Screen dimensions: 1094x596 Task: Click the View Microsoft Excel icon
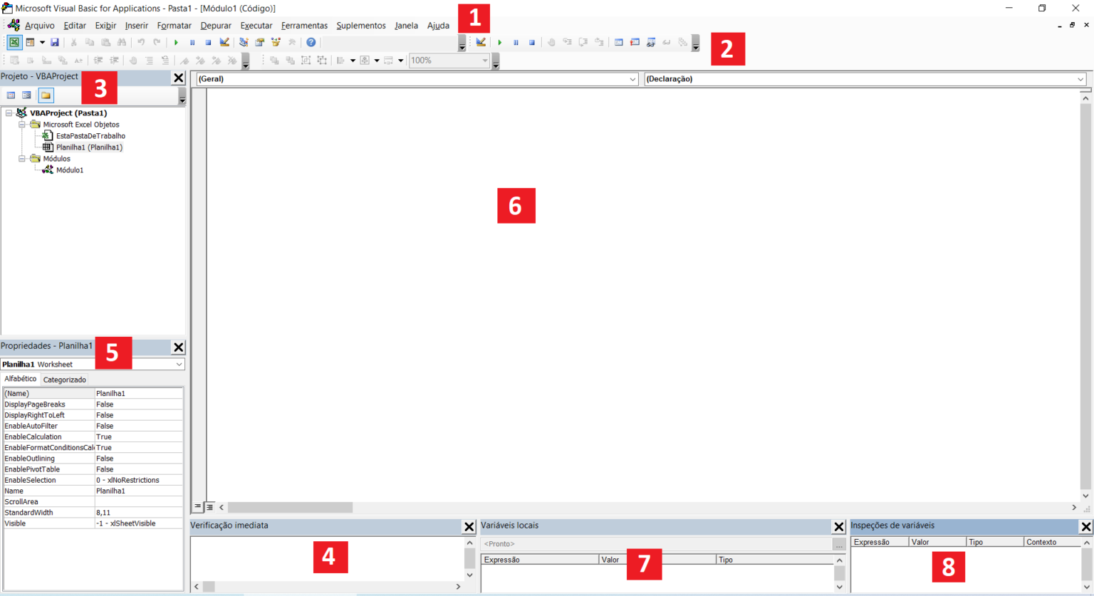(14, 43)
